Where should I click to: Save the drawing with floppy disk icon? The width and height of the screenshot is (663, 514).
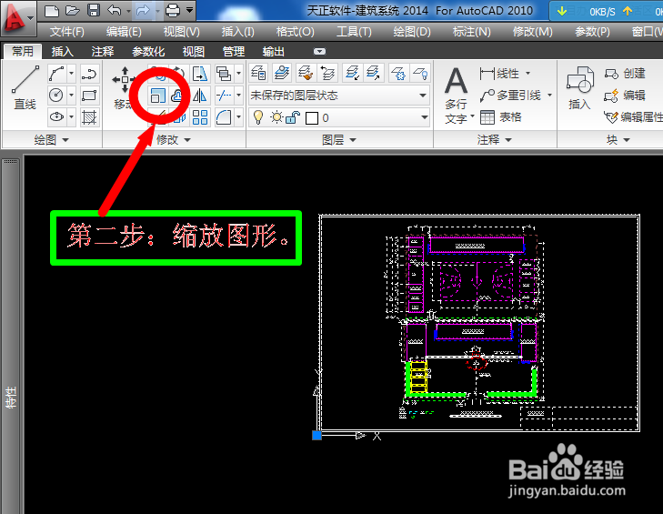(93, 11)
